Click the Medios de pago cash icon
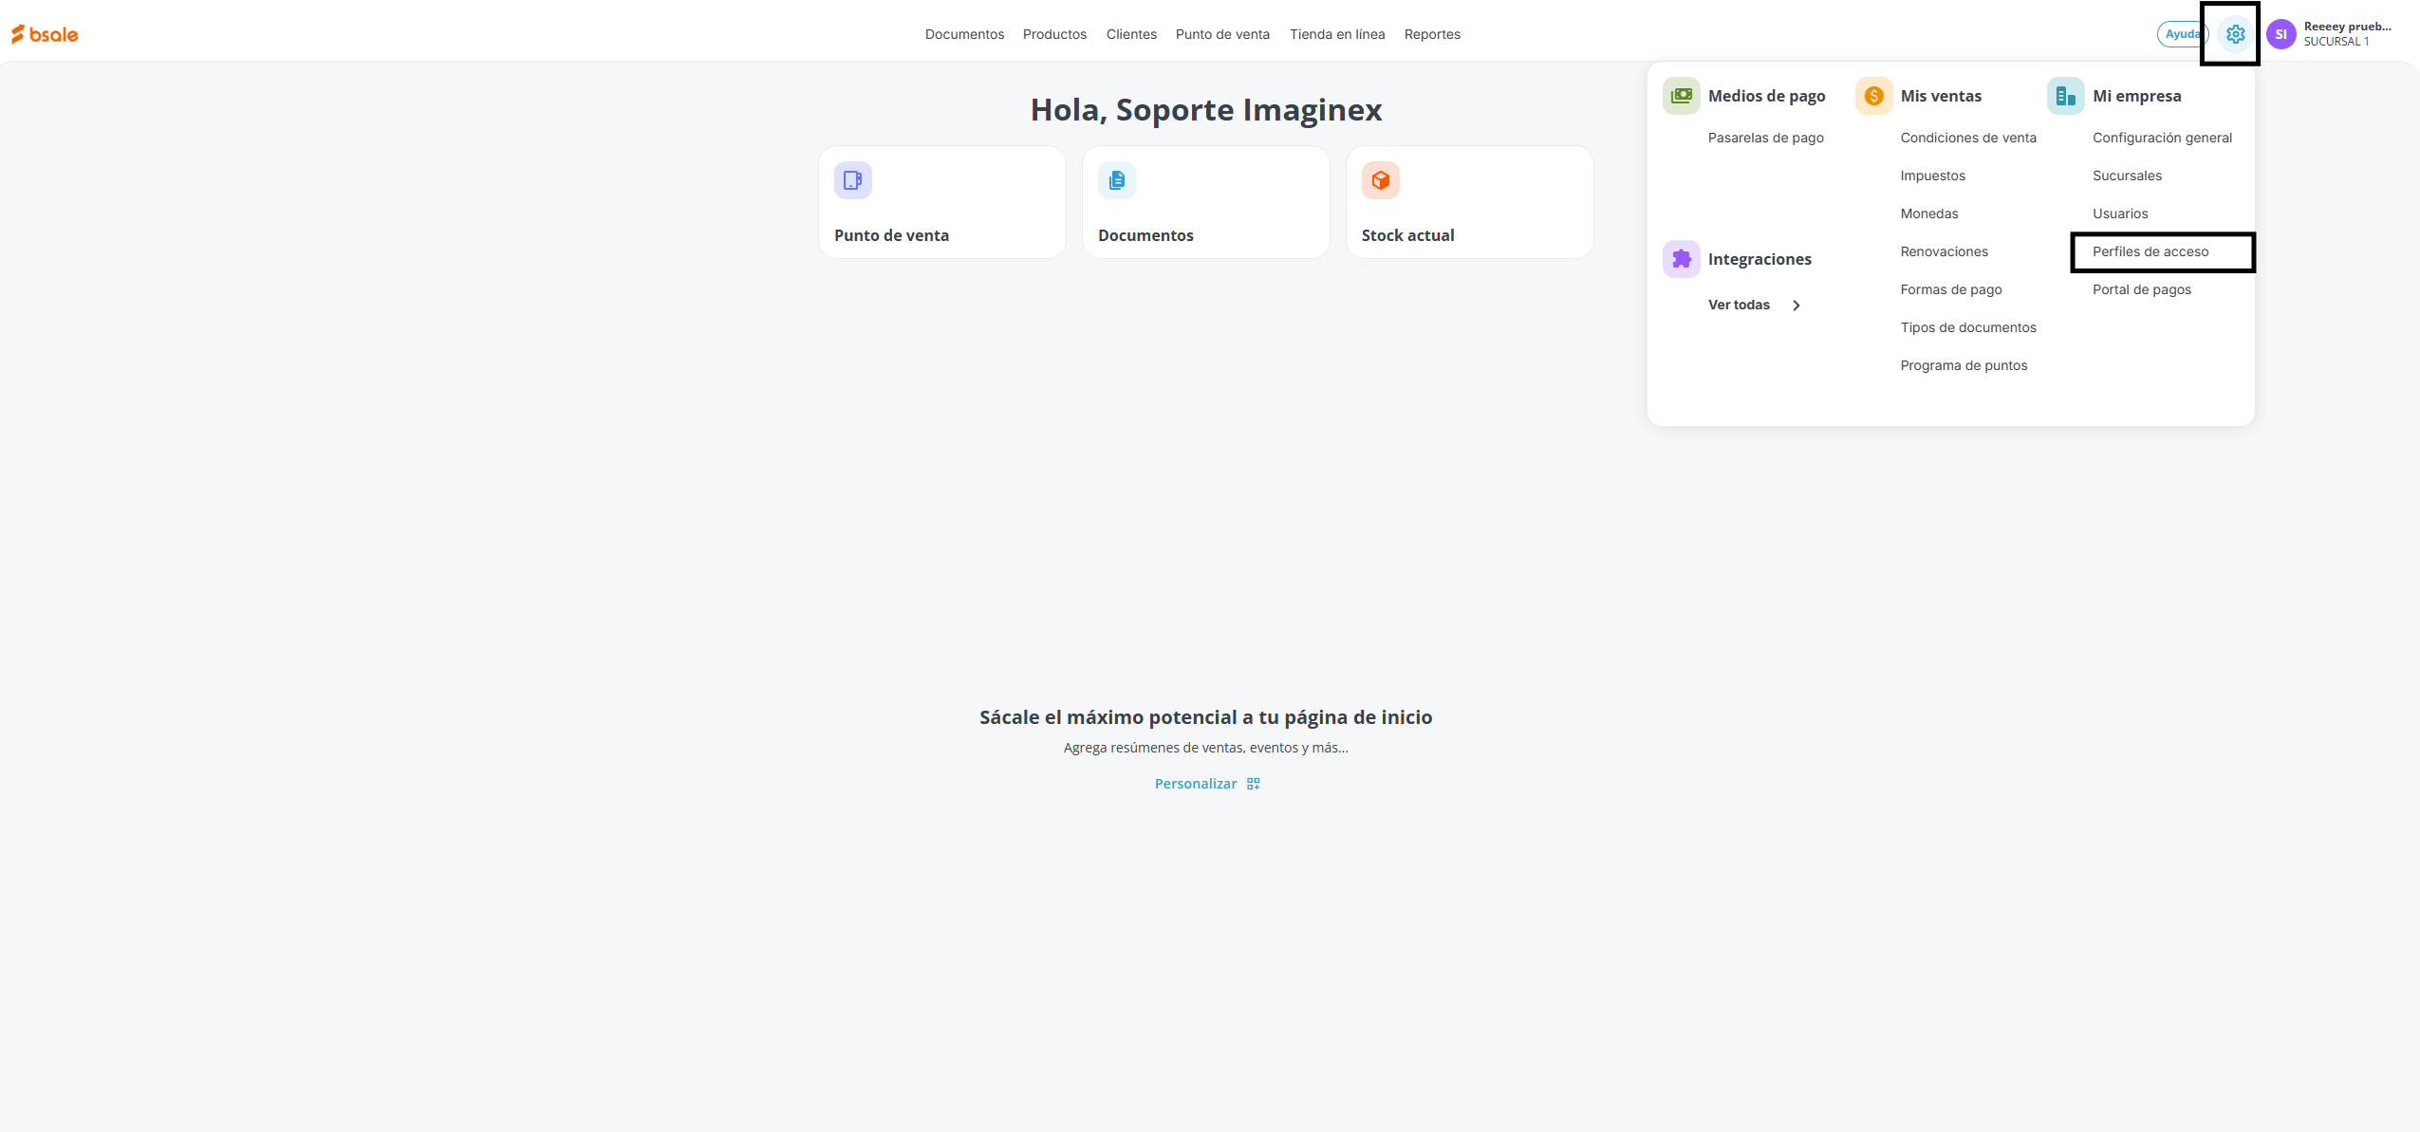The image size is (2420, 1132). 1681,96
